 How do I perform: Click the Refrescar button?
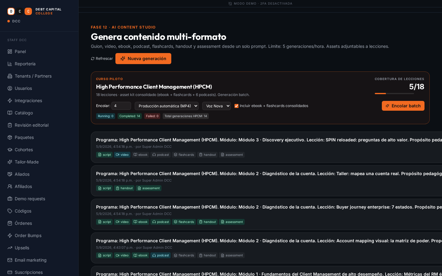(102, 59)
